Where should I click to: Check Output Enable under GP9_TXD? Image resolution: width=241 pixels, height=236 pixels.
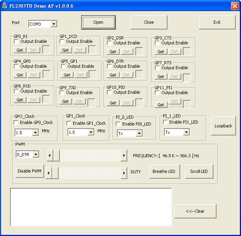(62, 93)
